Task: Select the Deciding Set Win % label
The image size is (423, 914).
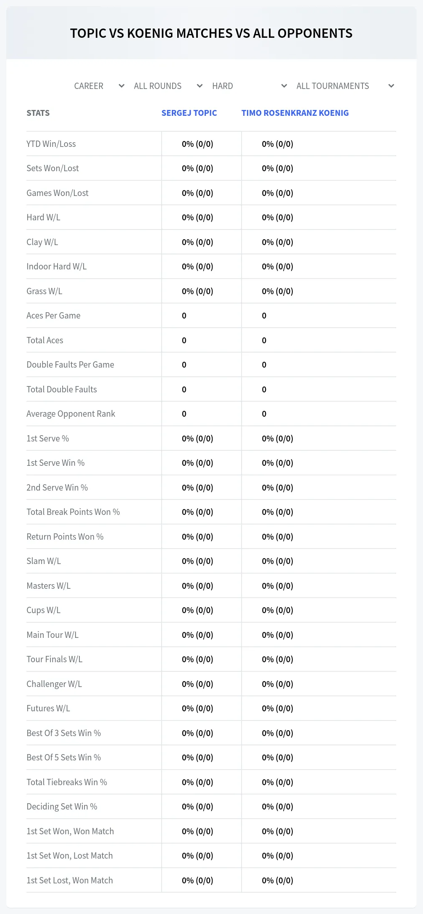Action: tap(62, 807)
